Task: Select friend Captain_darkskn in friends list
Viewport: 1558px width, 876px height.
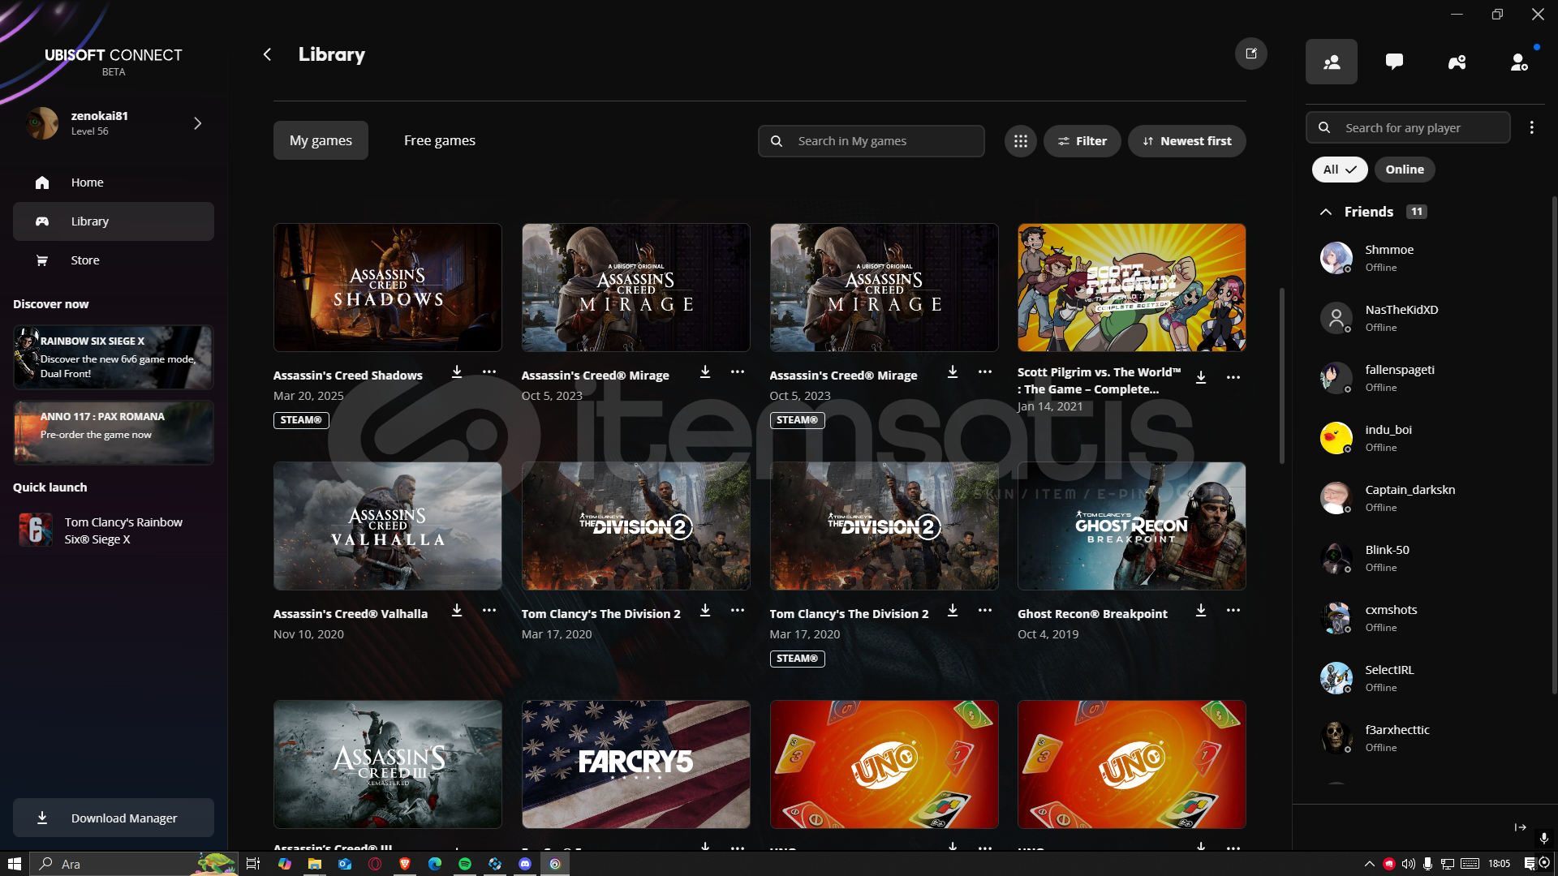Action: (x=1424, y=498)
